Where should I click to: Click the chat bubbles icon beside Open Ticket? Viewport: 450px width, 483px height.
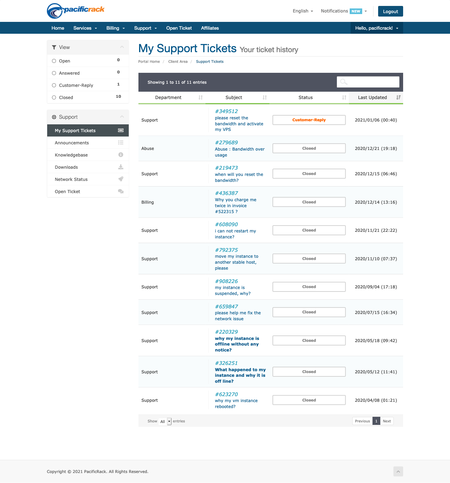121,191
